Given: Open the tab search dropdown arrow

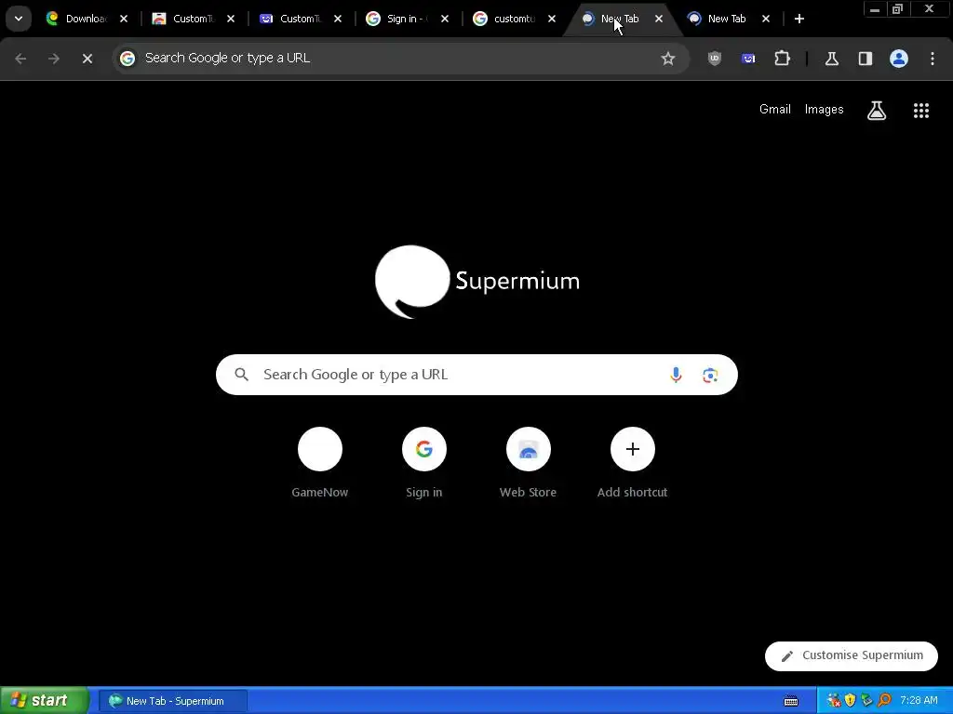Looking at the screenshot, I should click(19, 19).
